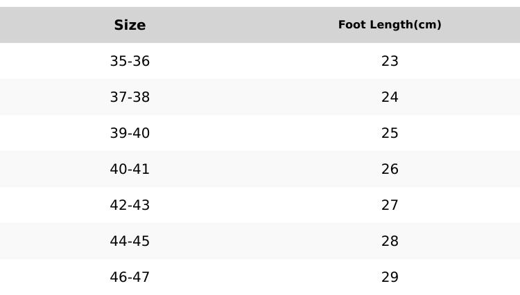The width and height of the screenshot is (520, 295).
Task: Select the 35-36 size cell
Action: (130, 61)
